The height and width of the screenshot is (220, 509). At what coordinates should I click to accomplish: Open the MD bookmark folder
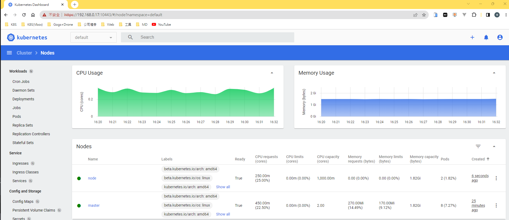point(142,24)
